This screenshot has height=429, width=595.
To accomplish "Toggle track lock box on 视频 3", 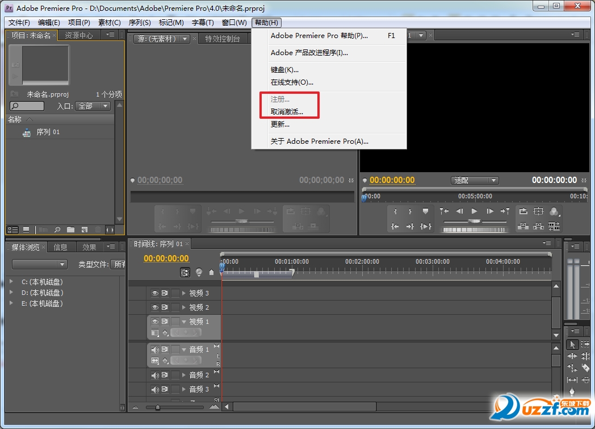I will pyautogui.click(x=175, y=293).
